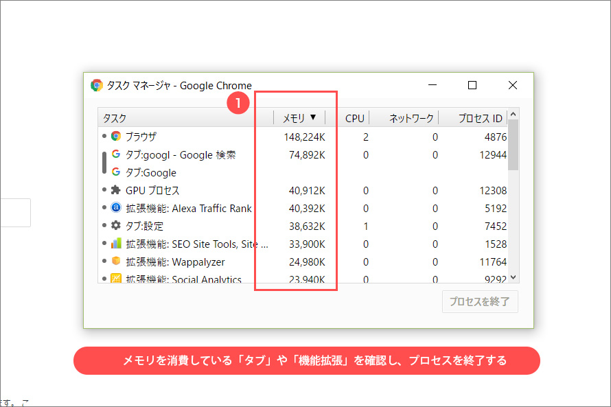Viewport: 611px width, 407px height.
Task: Click the CPU value 1 for タブ:設定
Action: click(365, 226)
